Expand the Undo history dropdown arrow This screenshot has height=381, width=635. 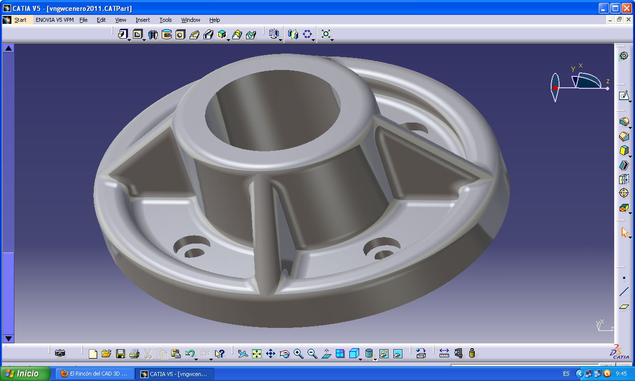coord(196,359)
